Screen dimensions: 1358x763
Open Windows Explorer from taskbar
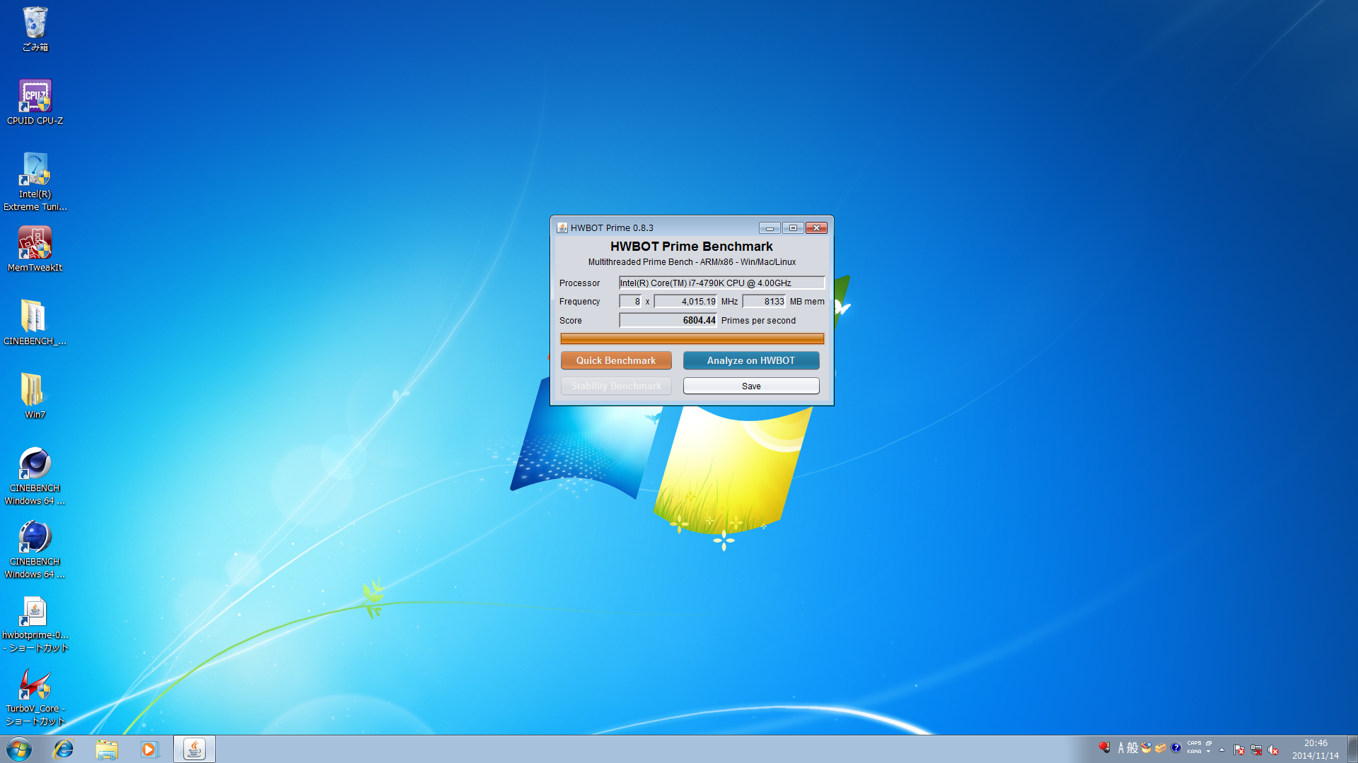(x=107, y=749)
